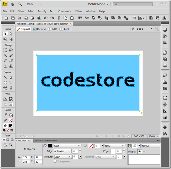The width and height of the screenshot is (171, 169).
Task: Select the Pencil tool
Action: click(x=5, y=61)
